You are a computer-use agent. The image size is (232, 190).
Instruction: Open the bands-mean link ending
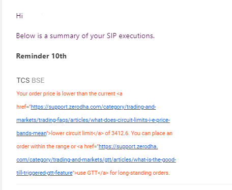32,133
